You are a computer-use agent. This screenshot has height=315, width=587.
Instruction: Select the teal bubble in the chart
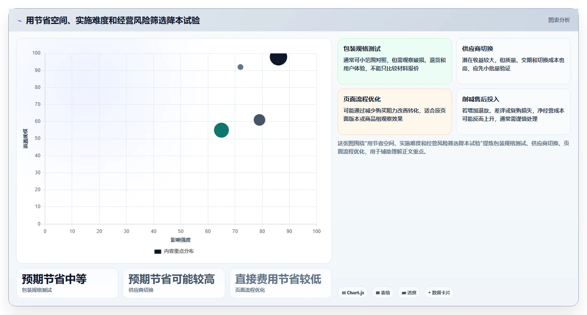(x=222, y=130)
